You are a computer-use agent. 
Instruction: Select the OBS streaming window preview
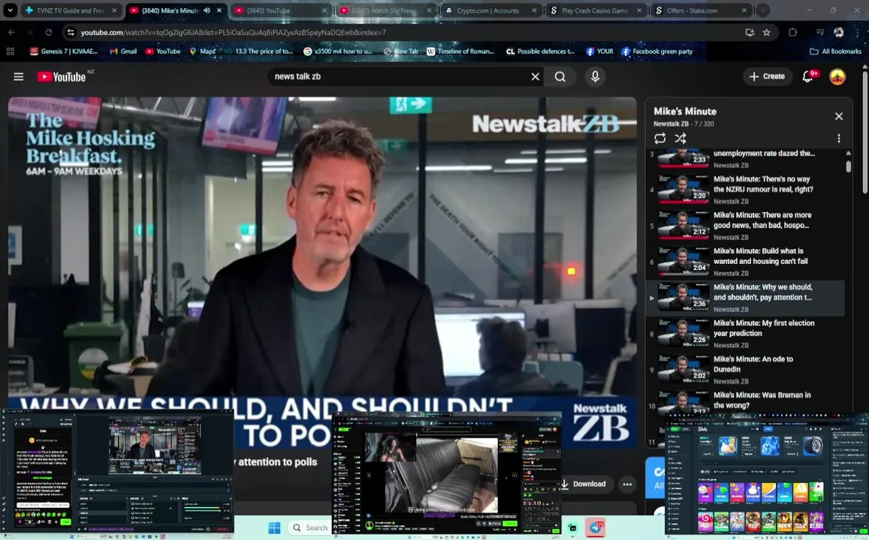click(117, 473)
